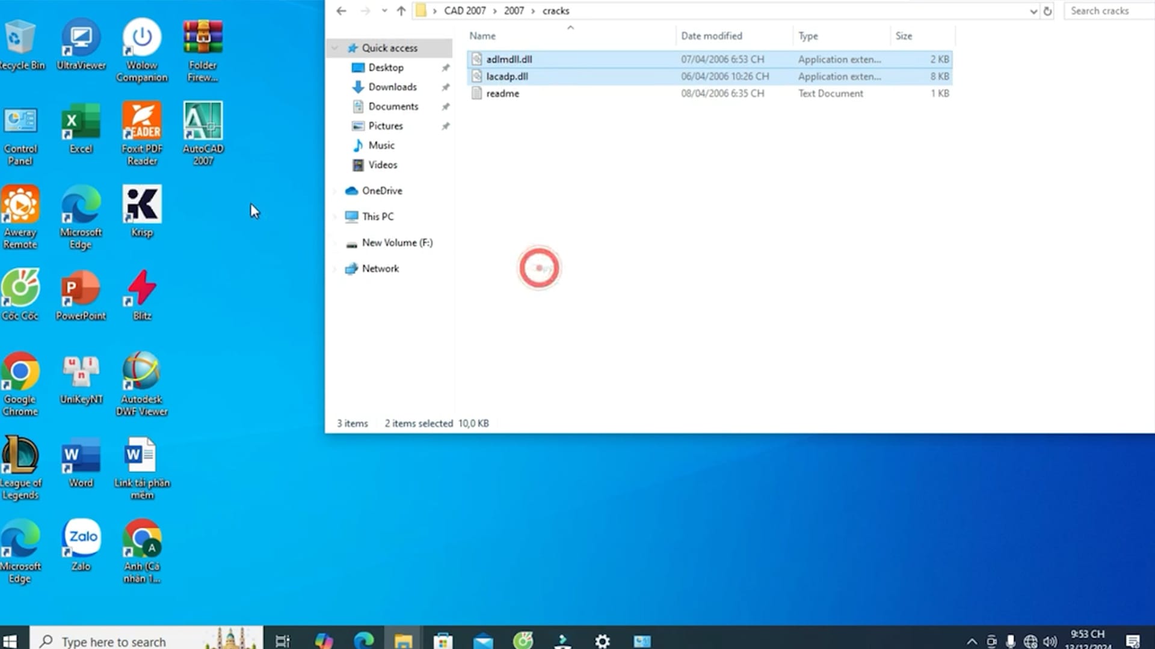Open the volume control in system tray
Image resolution: width=1155 pixels, height=649 pixels.
tap(1050, 641)
